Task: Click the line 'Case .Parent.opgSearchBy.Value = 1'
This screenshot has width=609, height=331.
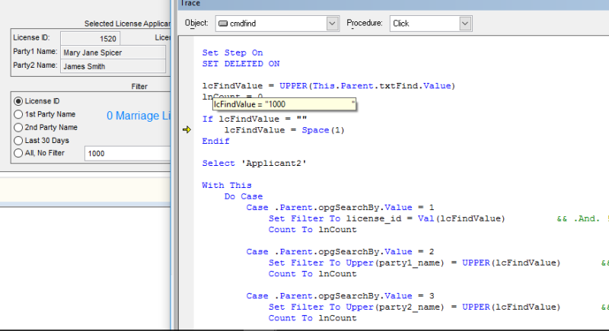Action: click(340, 207)
